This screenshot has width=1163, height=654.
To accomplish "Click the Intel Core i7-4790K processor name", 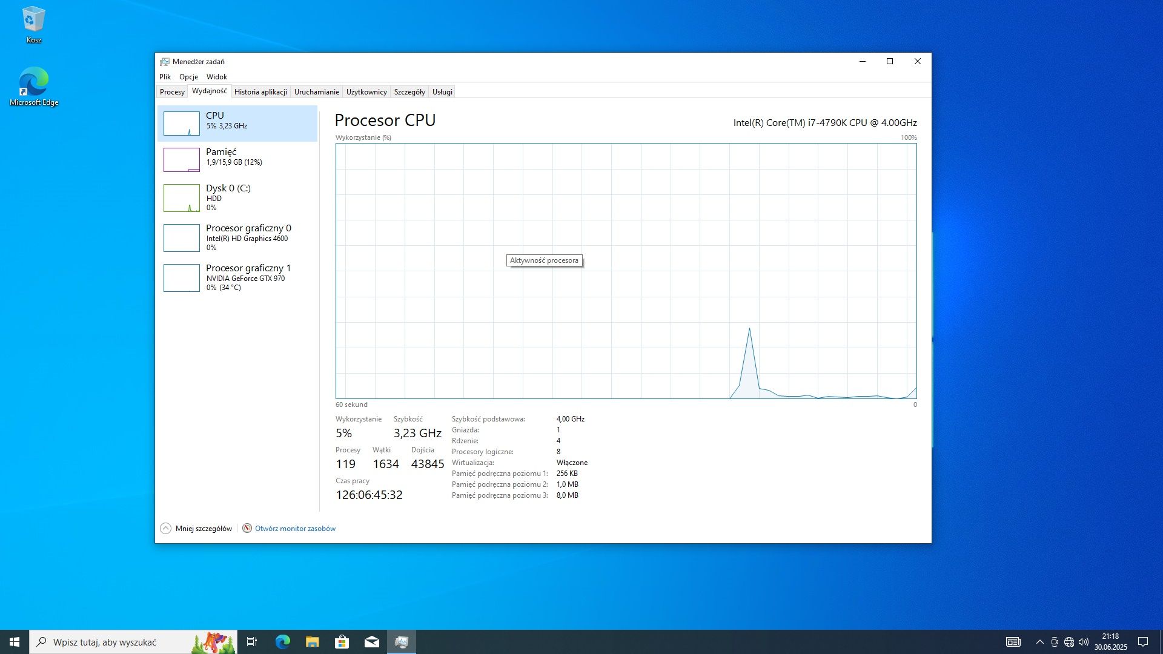I will coord(825,122).
